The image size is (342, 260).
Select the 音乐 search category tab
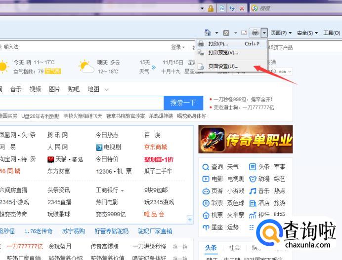(x=16, y=89)
